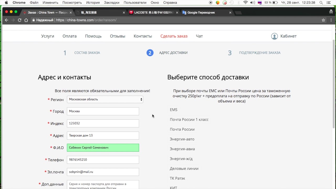Screen dimensions: 336x189
Task: Click the Ф.И.О input field
Action: (x=103, y=148)
